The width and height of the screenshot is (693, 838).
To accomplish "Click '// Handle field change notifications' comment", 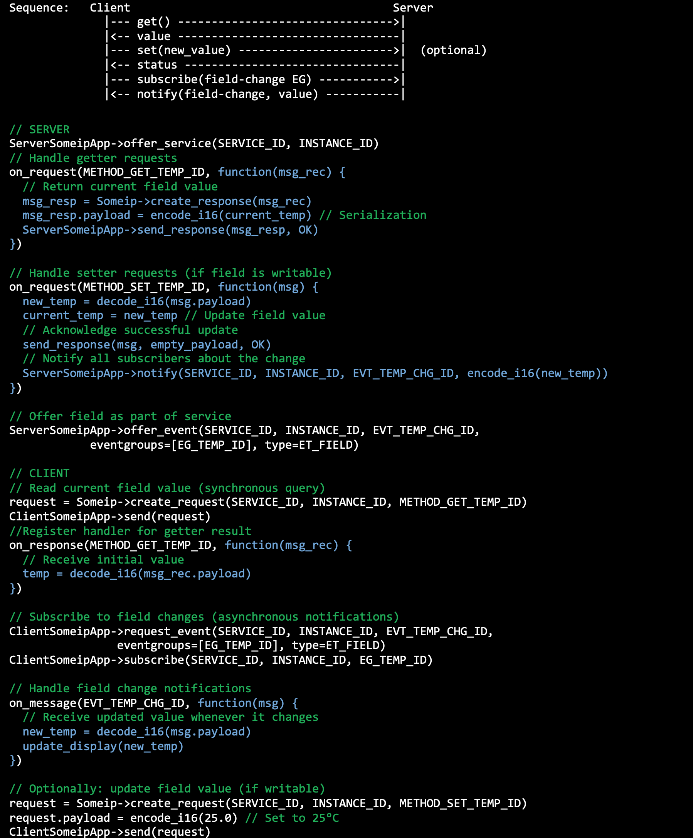I will 130,689.
